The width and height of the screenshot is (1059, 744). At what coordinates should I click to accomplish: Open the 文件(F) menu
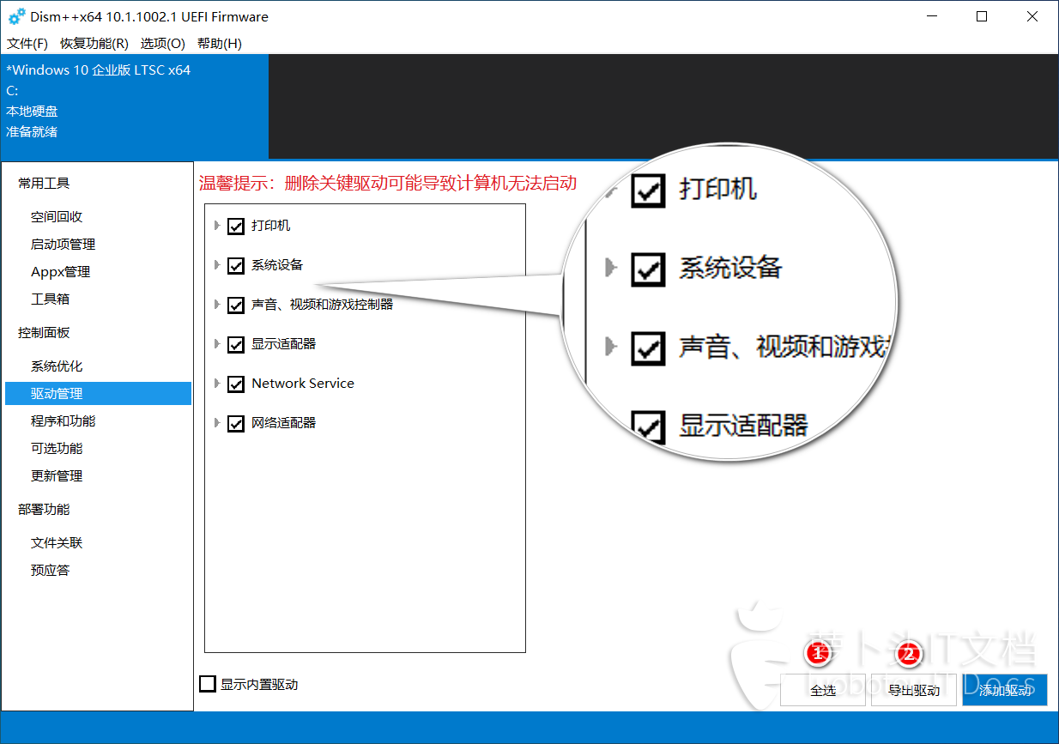click(27, 44)
